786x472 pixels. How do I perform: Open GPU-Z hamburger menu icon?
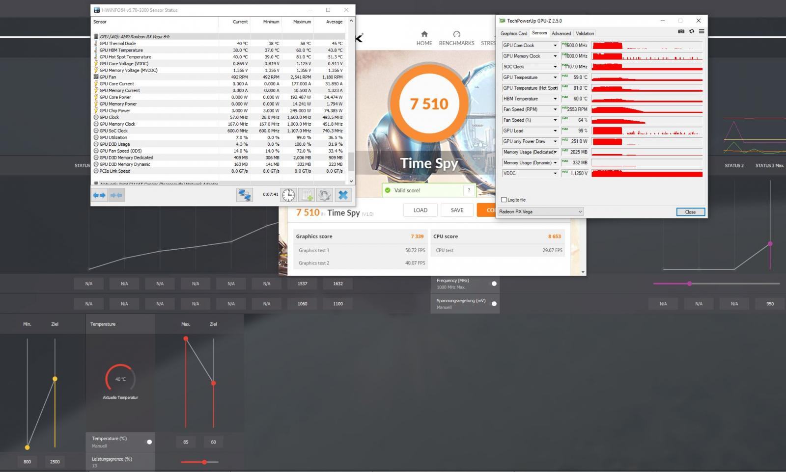point(702,31)
